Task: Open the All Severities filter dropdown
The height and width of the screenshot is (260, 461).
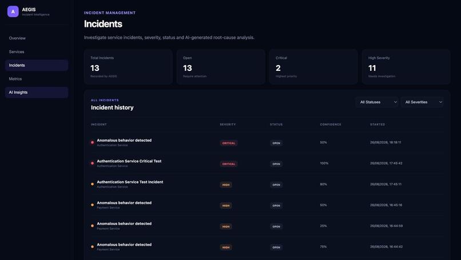Action: tap(422, 102)
